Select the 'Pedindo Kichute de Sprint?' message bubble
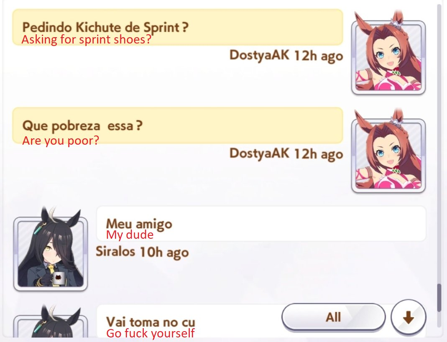Image resolution: width=447 pixels, height=342 pixels. click(x=177, y=27)
